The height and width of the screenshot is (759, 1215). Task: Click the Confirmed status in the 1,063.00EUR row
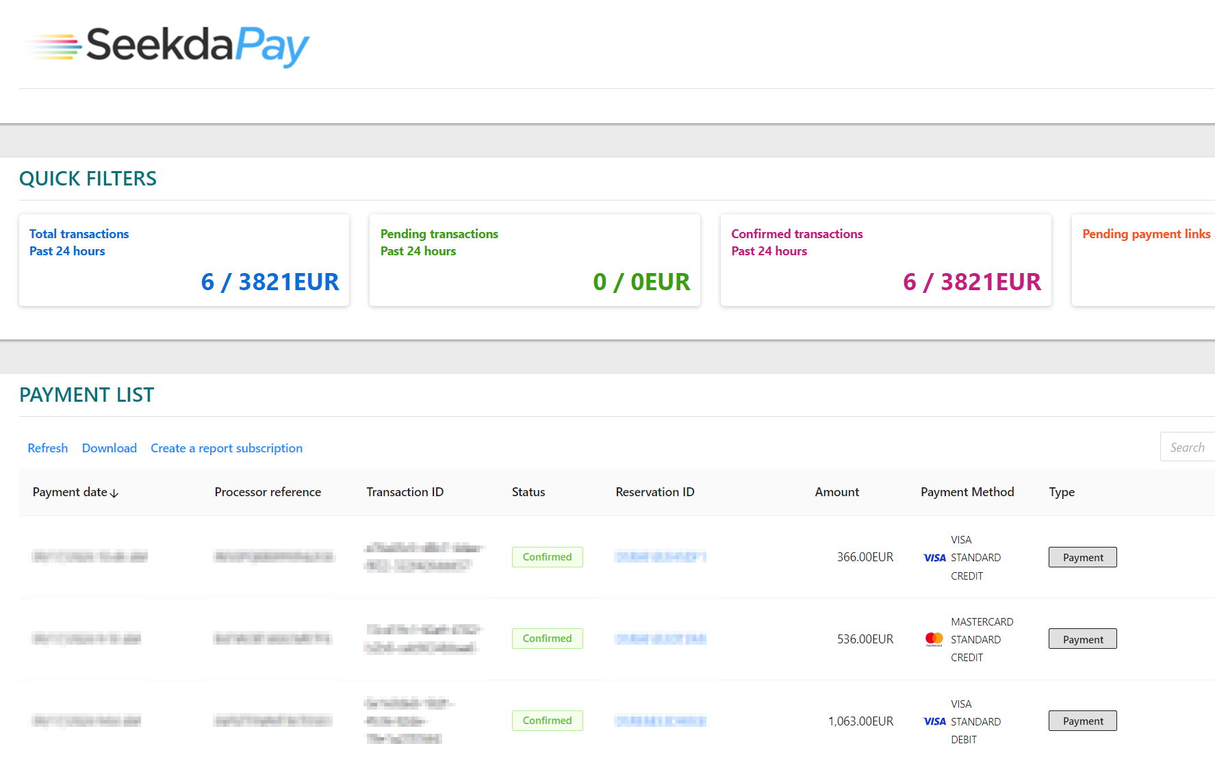click(548, 721)
